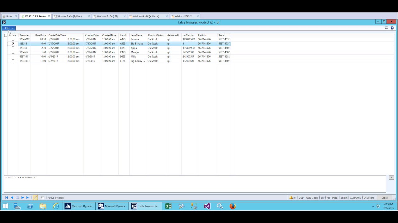Switch to Table browser taskbar window

(x=145, y=206)
